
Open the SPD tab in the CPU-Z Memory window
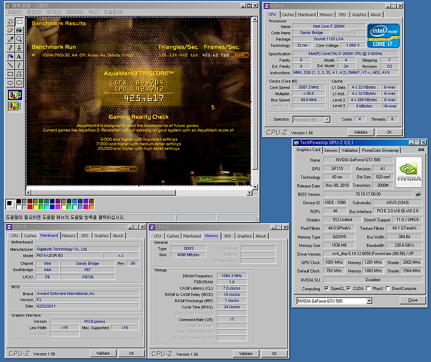(227, 236)
